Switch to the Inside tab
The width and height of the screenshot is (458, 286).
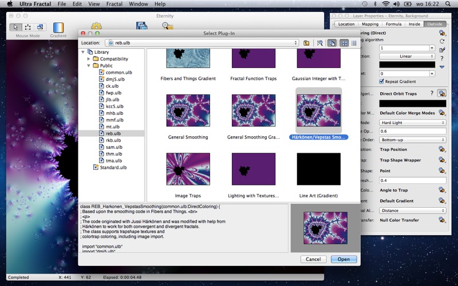pyautogui.click(x=414, y=24)
